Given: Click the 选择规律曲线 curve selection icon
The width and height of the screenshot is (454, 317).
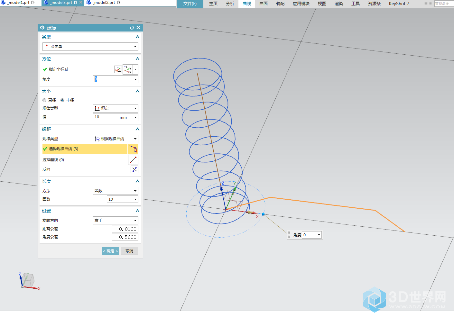Looking at the screenshot, I should (x=133, y=149).
